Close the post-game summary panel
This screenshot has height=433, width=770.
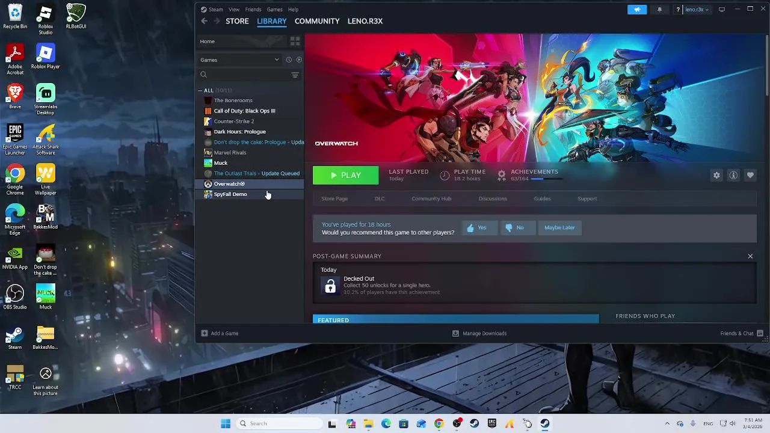tap(750, 256)
